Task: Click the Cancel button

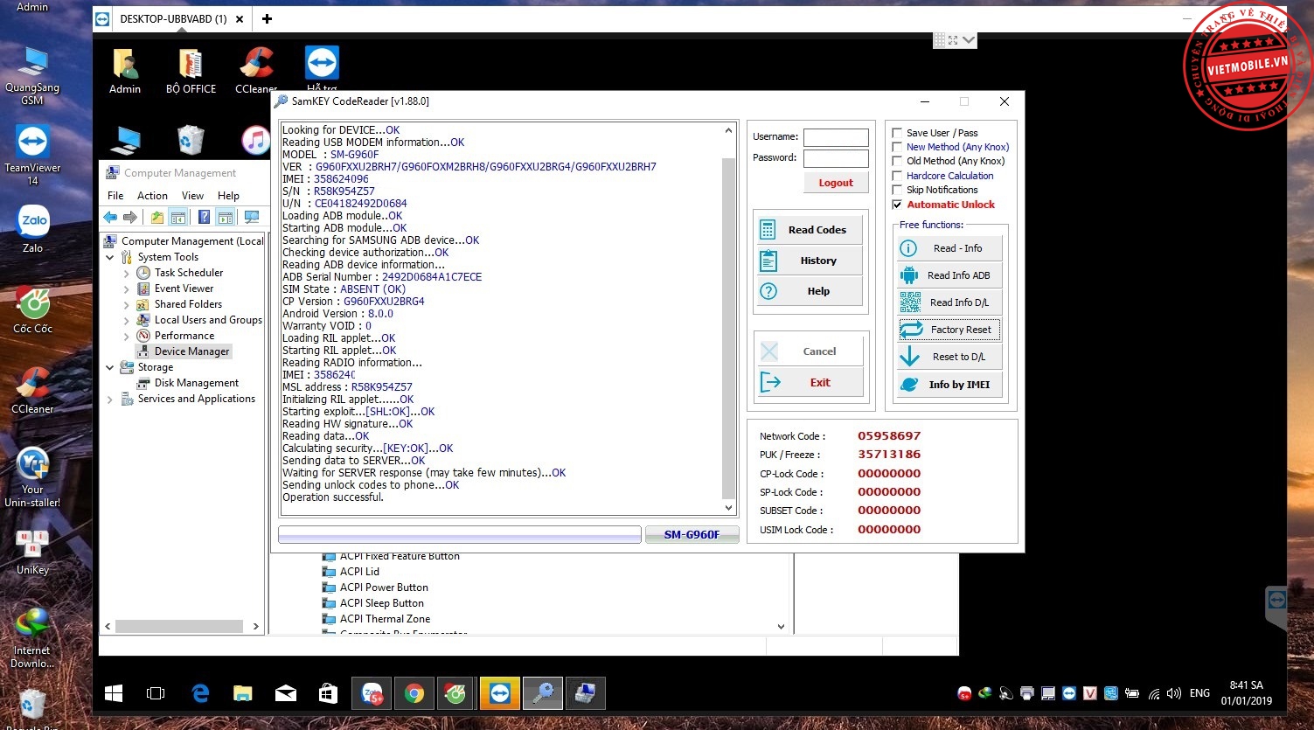Action: pos(809,351)
